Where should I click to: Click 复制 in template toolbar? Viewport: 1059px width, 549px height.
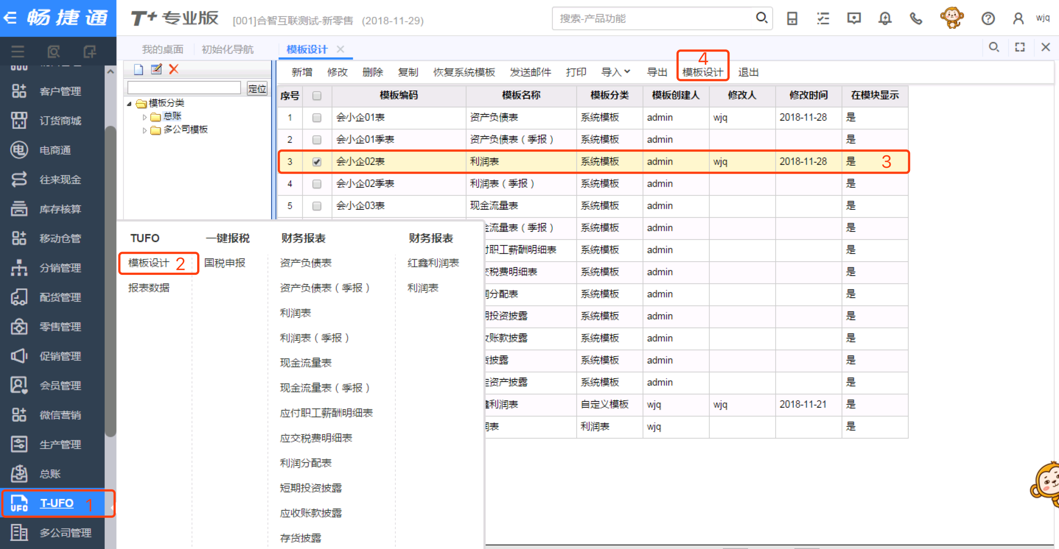coord(408,72)
